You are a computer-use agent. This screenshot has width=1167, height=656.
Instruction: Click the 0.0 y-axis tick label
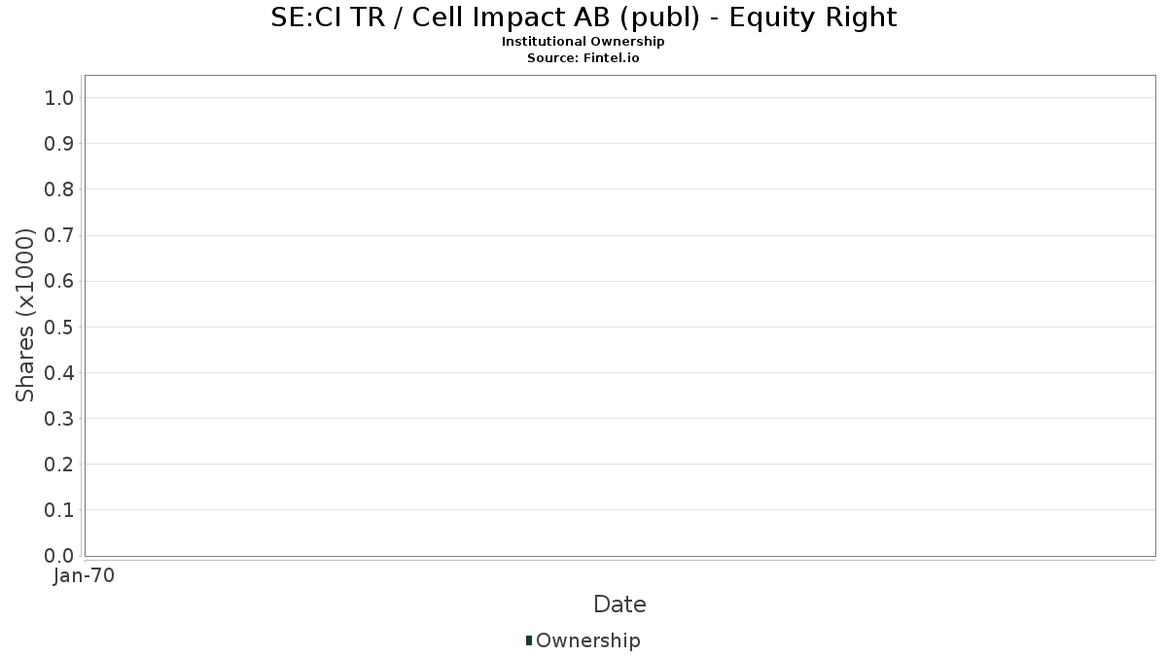(x=59, y=555)
